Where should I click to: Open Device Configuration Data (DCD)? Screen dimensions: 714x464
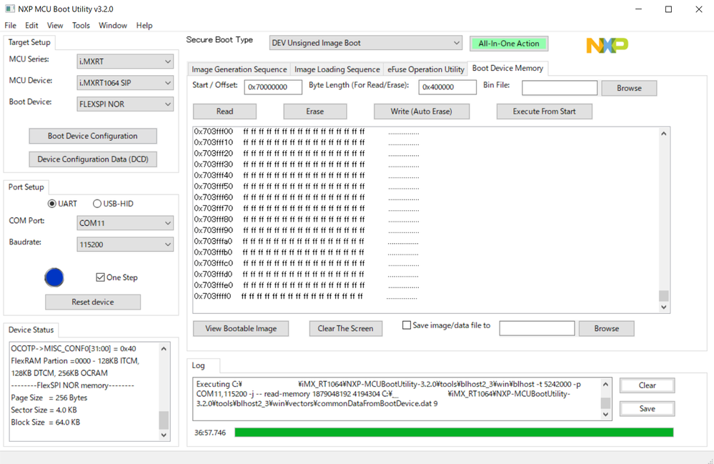(x=93, y=159)
